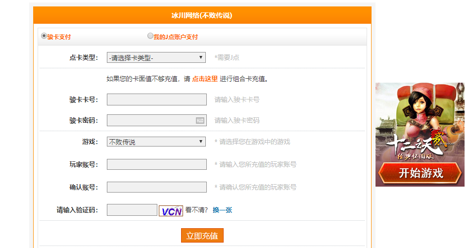The width and height of the screenshot is (470, 248).
Task: Focus the 确认账号 input field
Action: [157, 187]
